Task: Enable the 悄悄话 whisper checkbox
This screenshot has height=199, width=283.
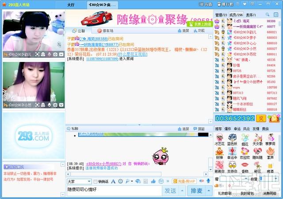Action: (96, 182)
